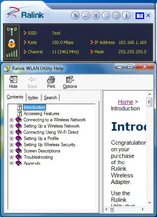This screenshot has width=157, height=217.
Task: Expand Setting Up a Wireless Network node
Action: pyautogui.click(x=12, y=126)
